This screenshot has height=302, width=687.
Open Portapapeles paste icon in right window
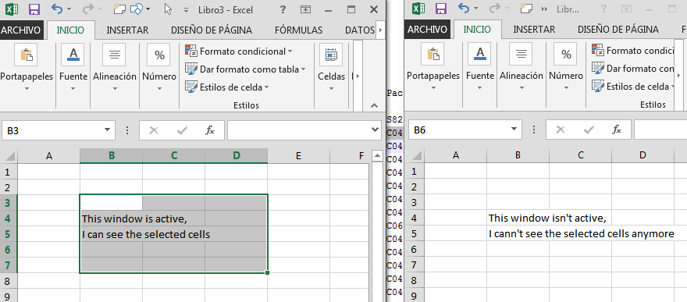(432, 54)
